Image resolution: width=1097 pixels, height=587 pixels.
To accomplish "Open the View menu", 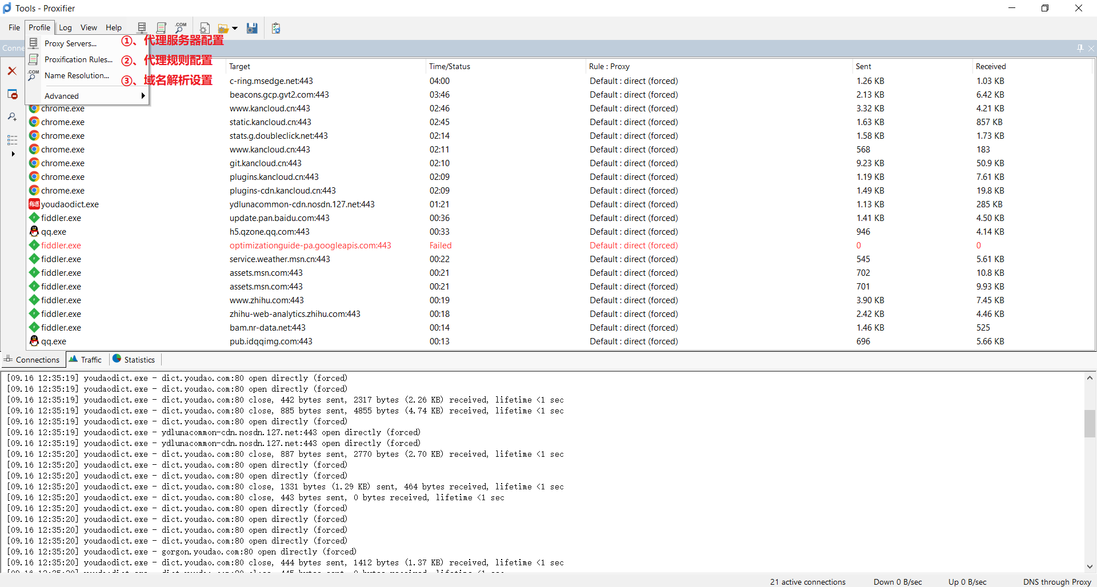I will (x=89, y=27).
